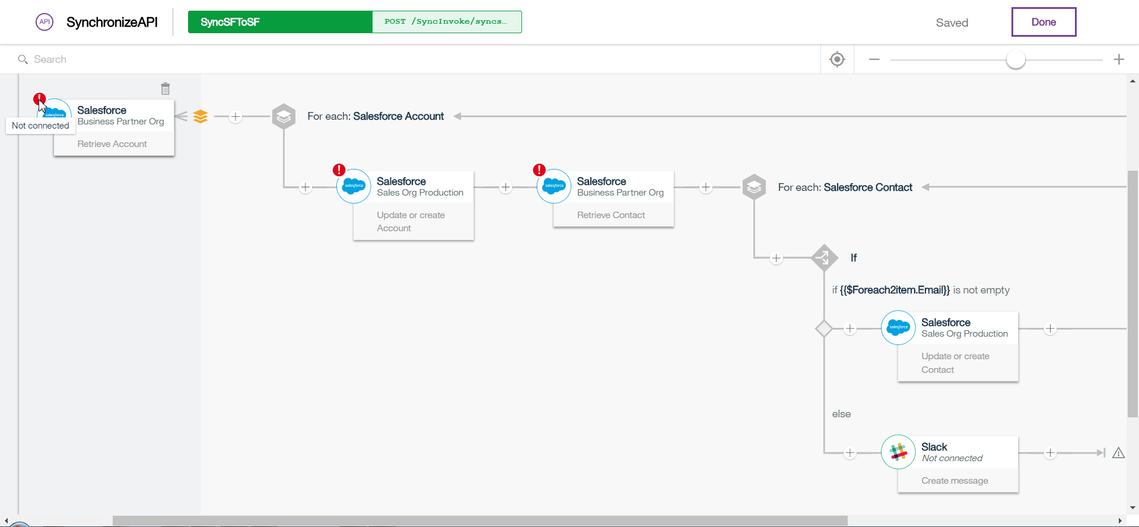Click the red error badge on Retrieve Account
The image size is (1139, 527).
click(39, 98)
